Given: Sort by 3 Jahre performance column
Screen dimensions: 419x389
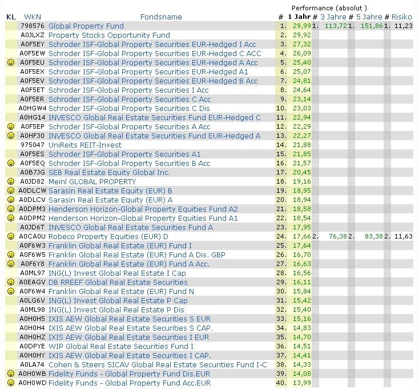Looking at the screenshot, I should (333, 17).
